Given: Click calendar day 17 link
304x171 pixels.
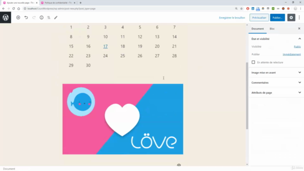Looking at the screenshot, I should point(105,47).
